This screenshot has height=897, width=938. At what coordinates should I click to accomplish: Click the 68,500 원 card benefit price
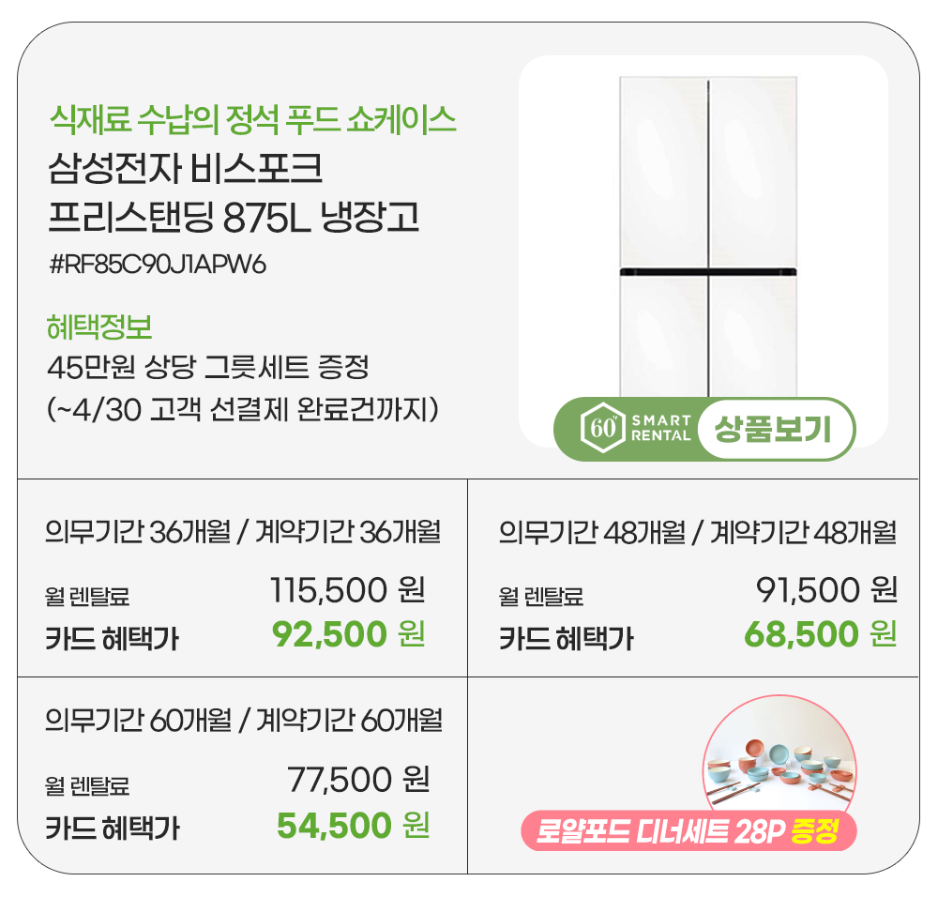pyautogui.click(x=821, y=635)
